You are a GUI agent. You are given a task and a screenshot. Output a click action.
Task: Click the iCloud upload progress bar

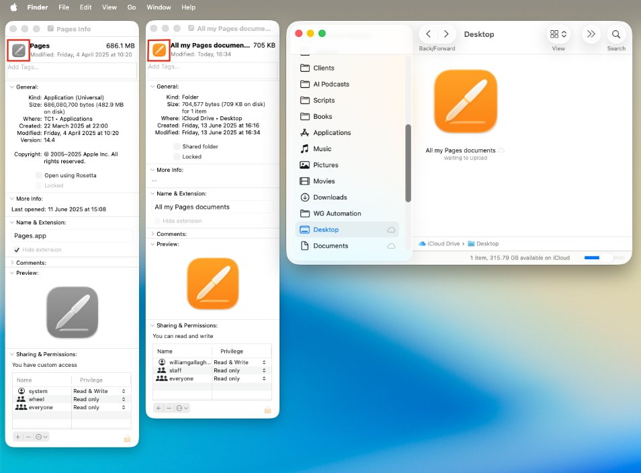coord(598,257)
